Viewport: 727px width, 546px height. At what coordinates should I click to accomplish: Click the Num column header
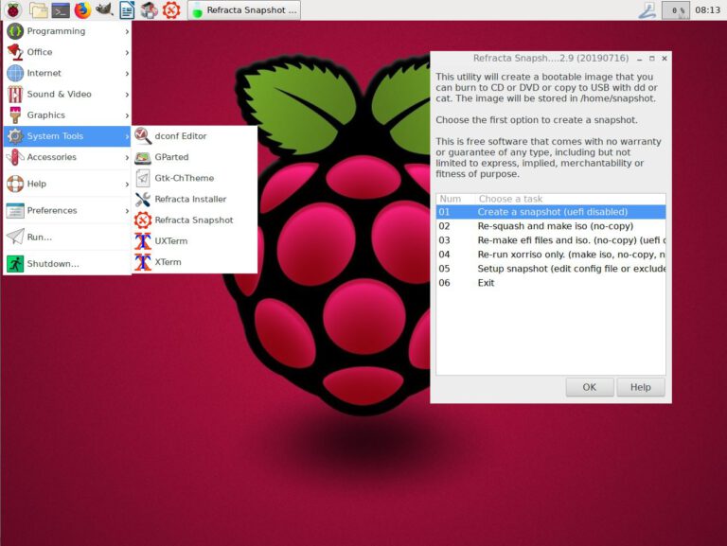click(x=454, y=199)
